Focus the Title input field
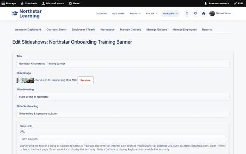The height and width of the screenshot is (154, 246). coord(123,64)
